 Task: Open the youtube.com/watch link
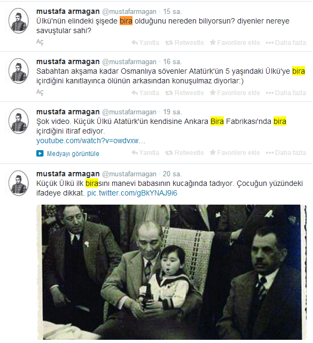91,141
